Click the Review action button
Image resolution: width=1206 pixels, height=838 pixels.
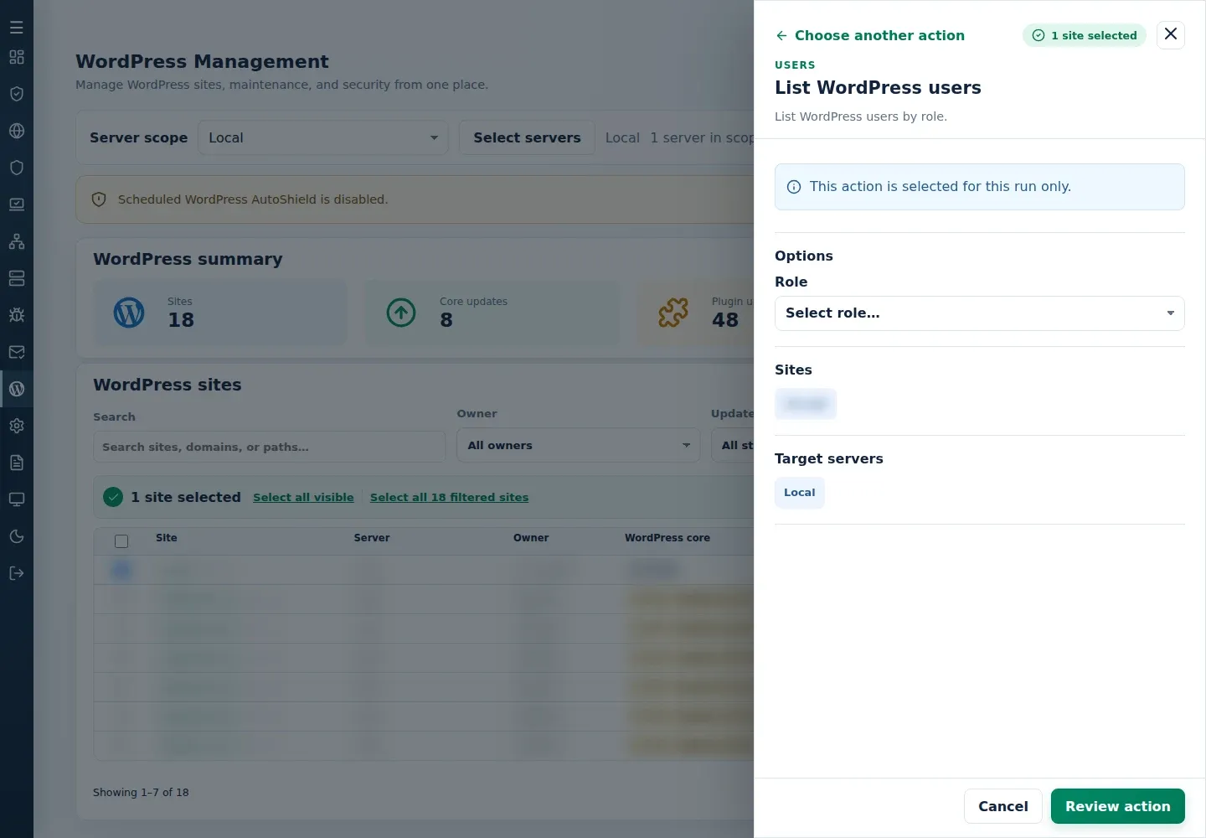tap(1117, 806)
